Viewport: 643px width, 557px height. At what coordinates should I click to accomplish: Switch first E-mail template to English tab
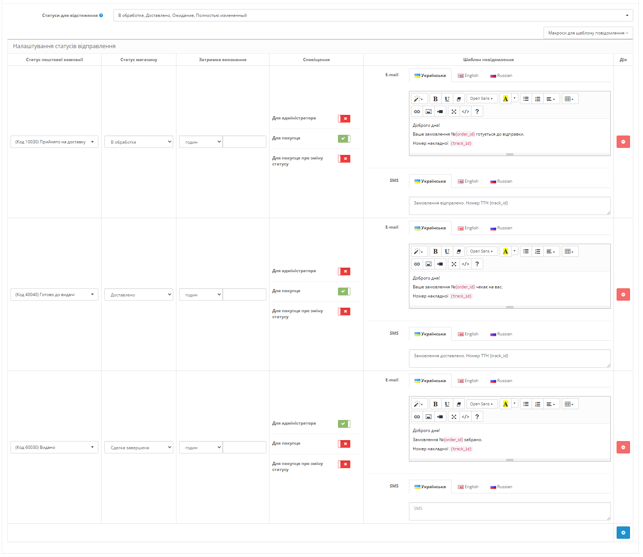click(468, 76)
